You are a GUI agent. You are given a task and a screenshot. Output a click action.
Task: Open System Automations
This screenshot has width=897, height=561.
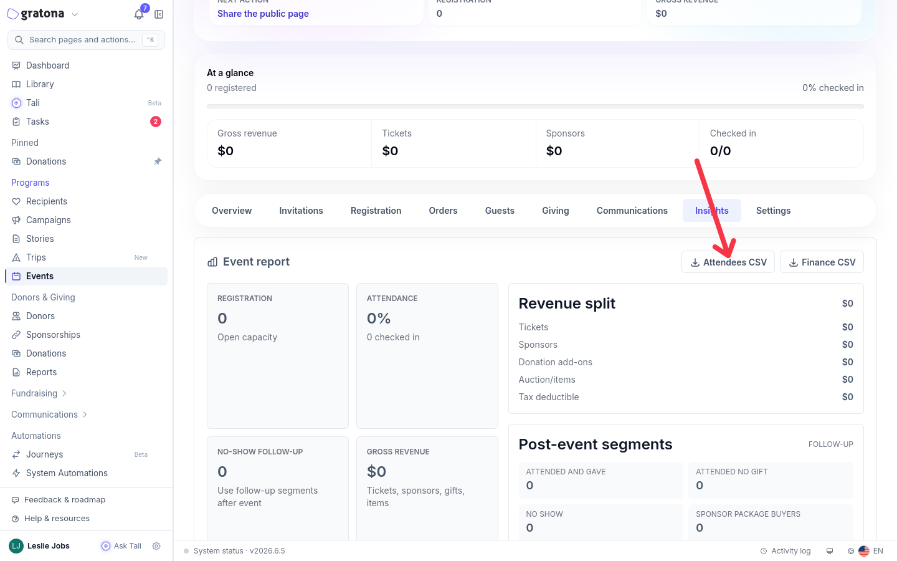click(86, 473)
